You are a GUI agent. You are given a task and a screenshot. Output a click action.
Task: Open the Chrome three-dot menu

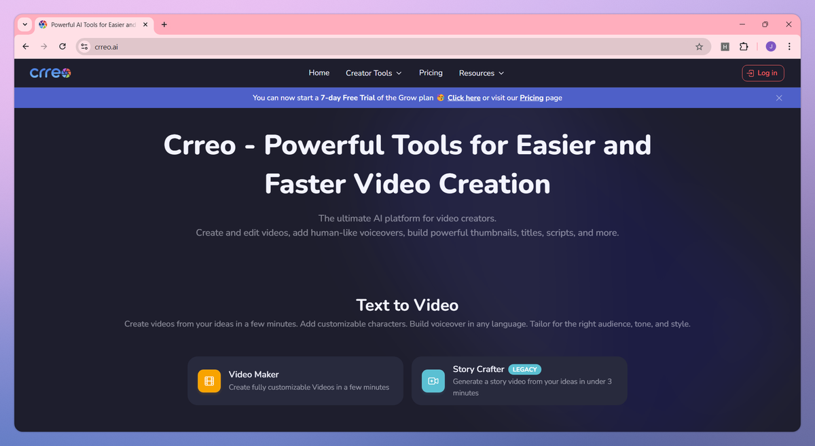(x=789, y=47)
